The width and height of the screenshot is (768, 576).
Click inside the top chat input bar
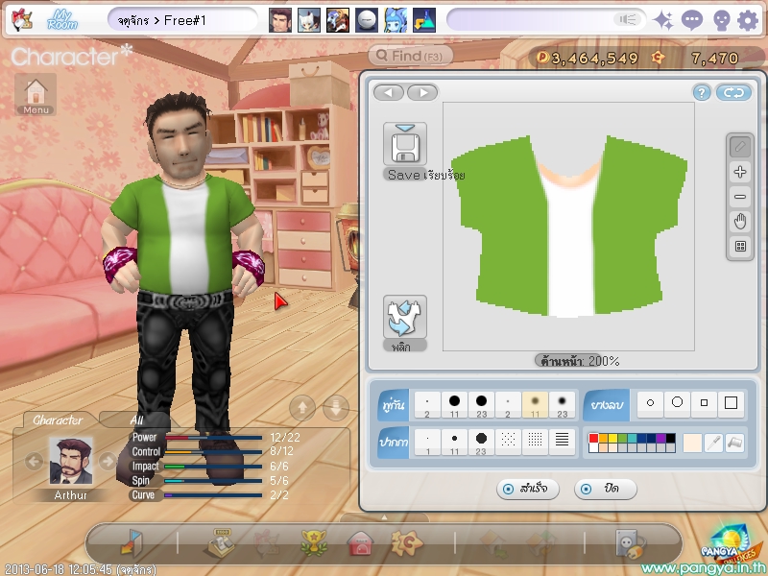coord(546,20)
